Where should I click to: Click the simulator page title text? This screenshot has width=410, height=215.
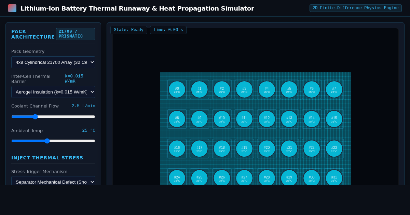coord(137,8)
